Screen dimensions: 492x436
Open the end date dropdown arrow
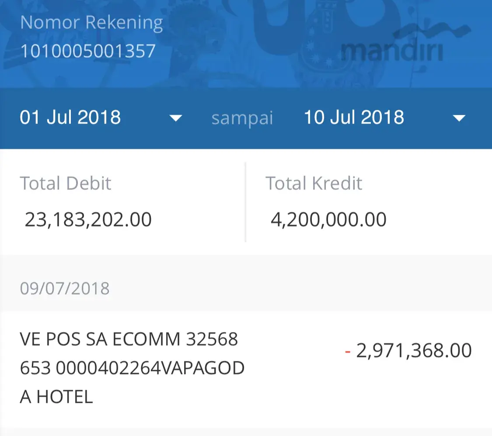[459, 118]
